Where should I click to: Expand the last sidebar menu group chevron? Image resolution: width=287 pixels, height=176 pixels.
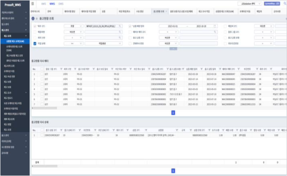coord(26,153)
